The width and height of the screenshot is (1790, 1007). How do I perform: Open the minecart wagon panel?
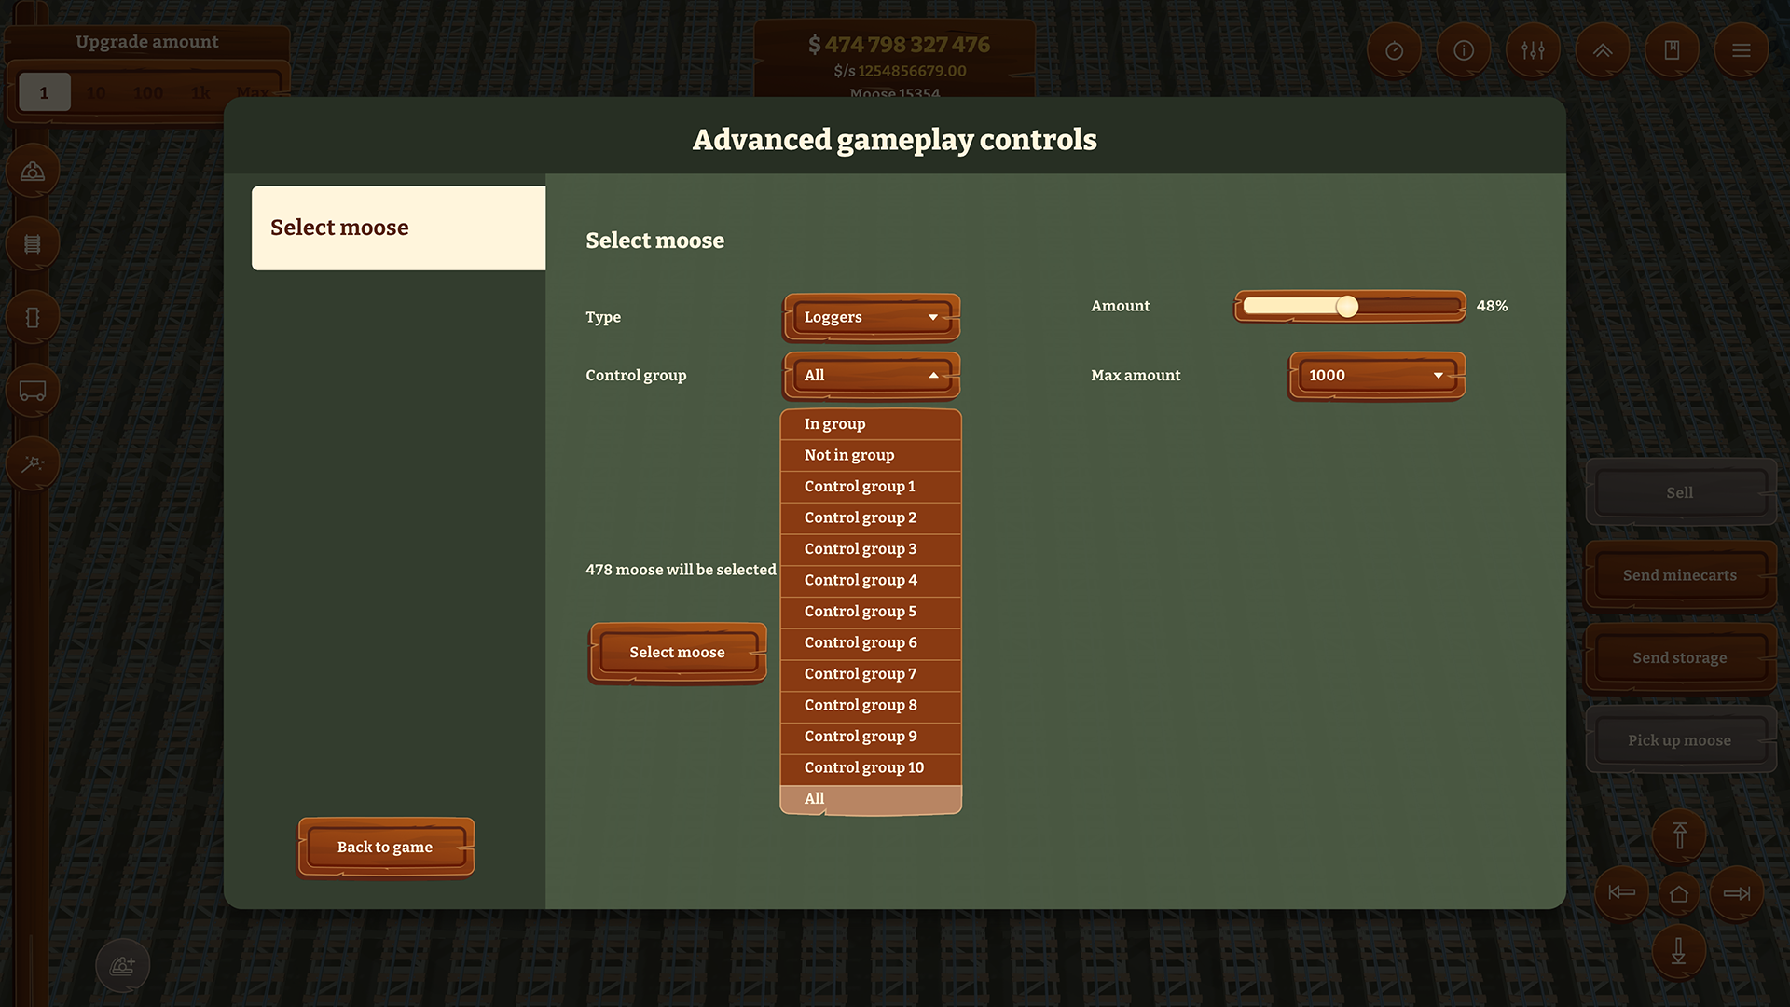(x=33, y=391)
